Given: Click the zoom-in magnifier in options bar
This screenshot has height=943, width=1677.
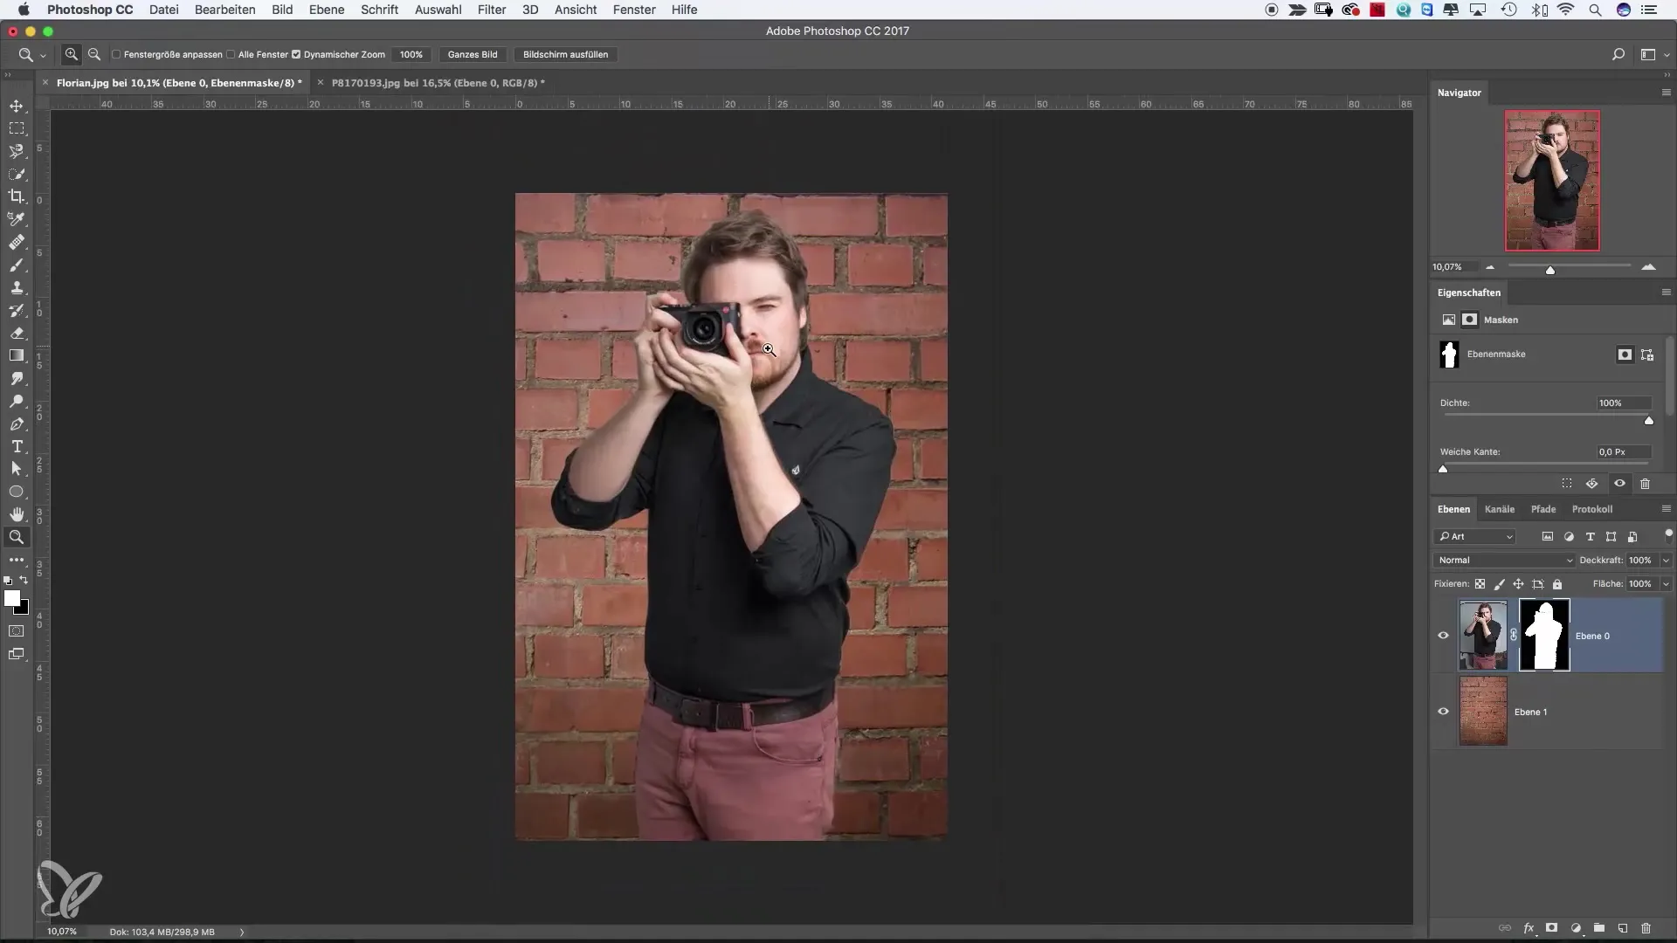Looking at the screenshot, I should tap(72, 54).
